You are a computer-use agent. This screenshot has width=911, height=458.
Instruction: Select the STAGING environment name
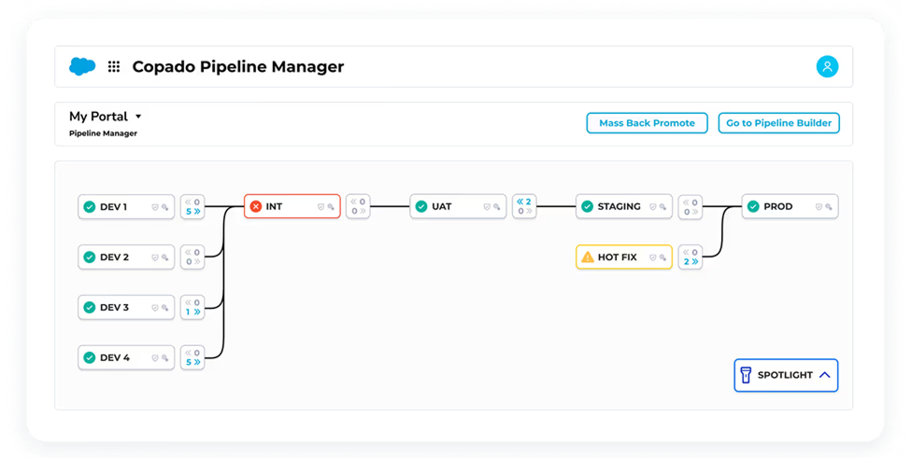(x=619, y=207)
